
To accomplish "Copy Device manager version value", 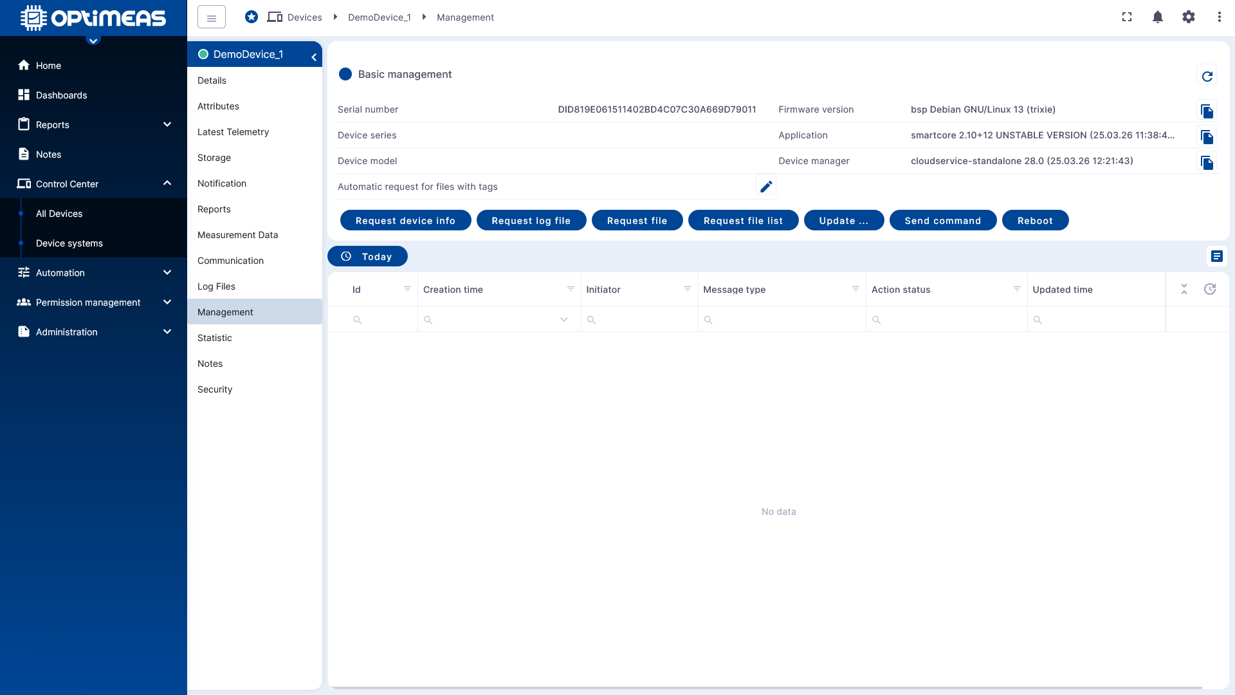I will [1207, 162].
